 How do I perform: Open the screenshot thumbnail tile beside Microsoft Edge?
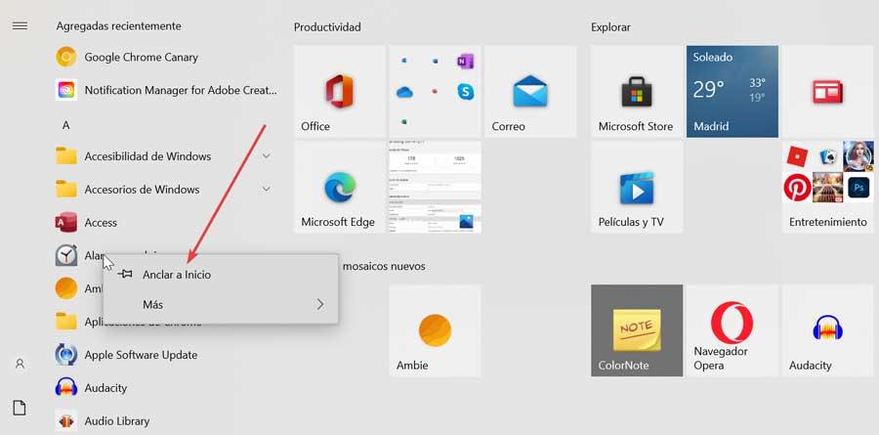point(435,187)
